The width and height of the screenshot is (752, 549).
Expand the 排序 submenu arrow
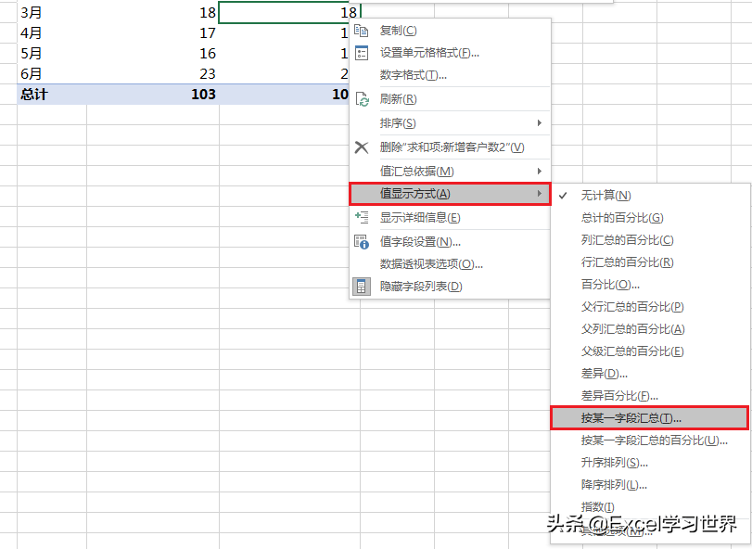click(538, 121)
